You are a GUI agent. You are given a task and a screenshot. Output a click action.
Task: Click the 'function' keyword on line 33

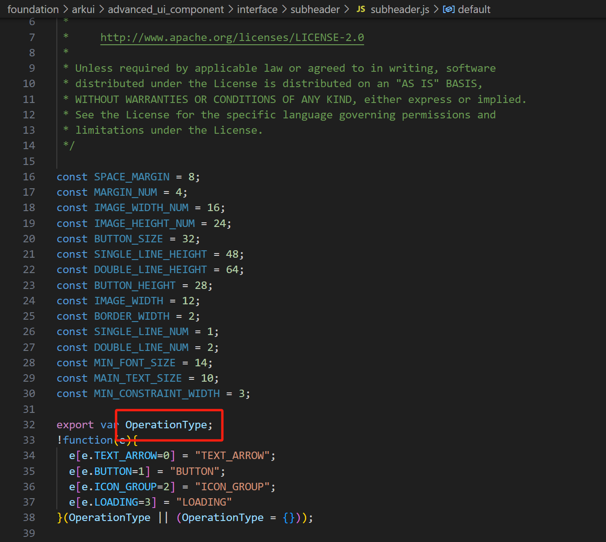click(x=88, y=440)
